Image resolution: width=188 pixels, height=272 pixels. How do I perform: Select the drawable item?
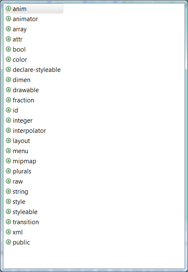(x=26, y=90)
